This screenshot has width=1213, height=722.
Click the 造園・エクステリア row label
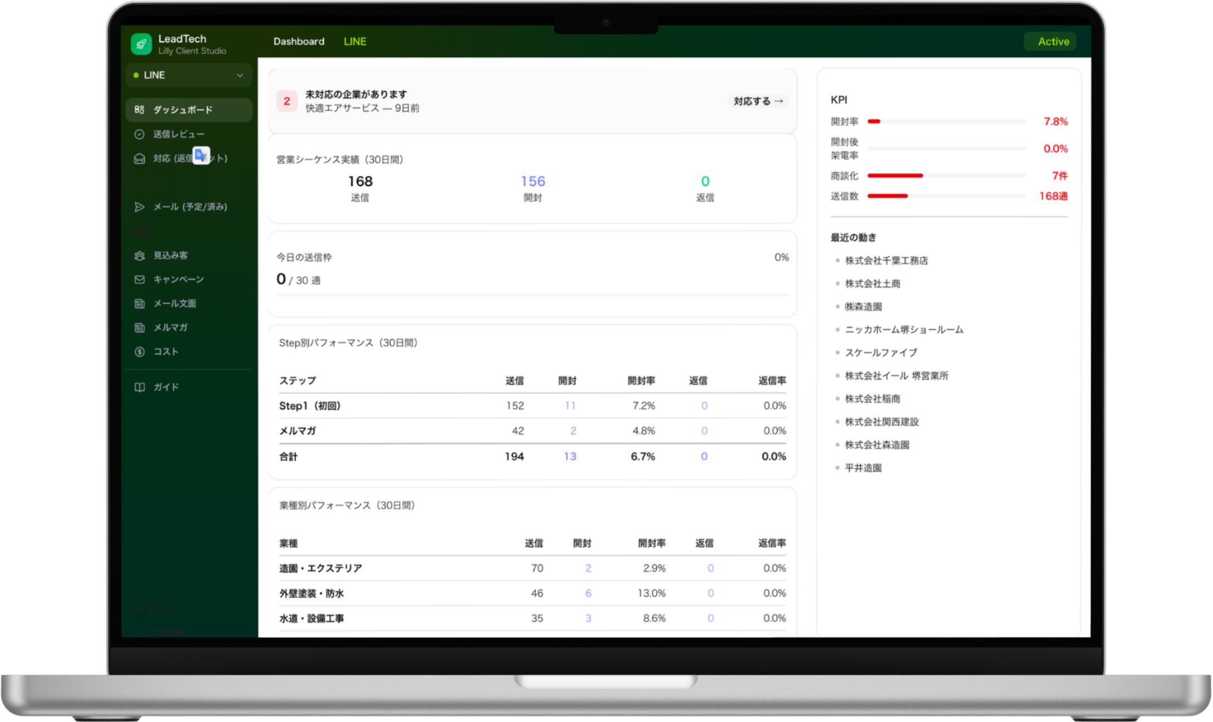(x=320, y=568)
